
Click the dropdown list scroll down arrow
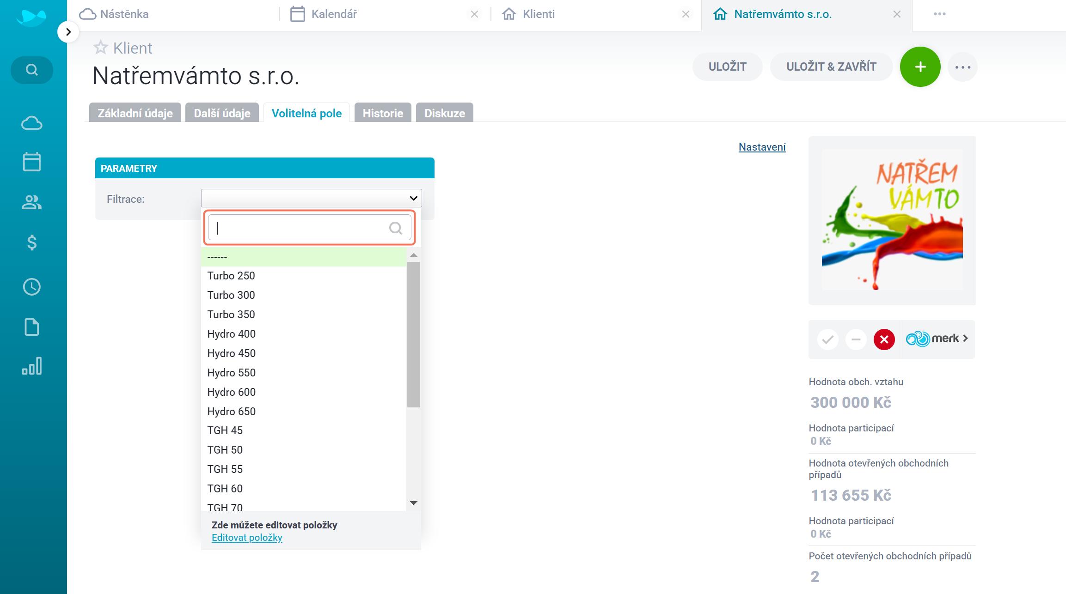click(414, 503)
